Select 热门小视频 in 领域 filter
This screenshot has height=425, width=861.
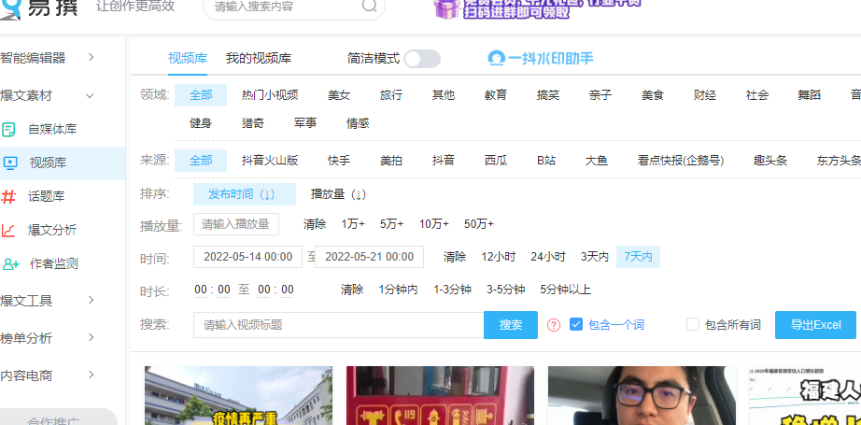[270, 95]
